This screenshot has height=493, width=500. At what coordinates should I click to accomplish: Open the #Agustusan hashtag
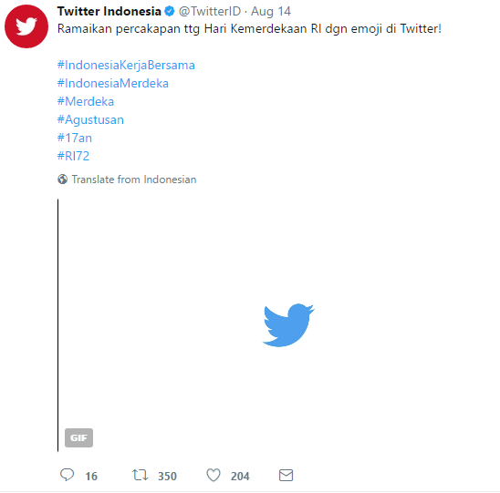[90, 120]
